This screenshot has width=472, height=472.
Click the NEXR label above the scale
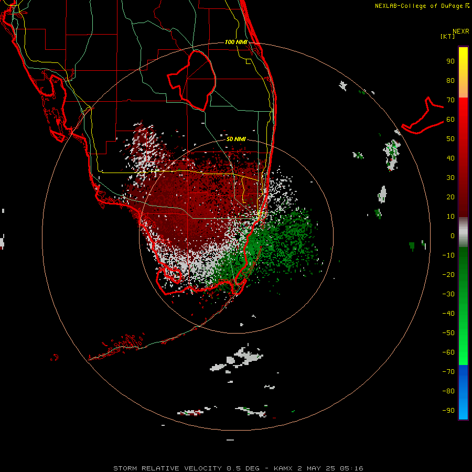click(x=460, y=31)
